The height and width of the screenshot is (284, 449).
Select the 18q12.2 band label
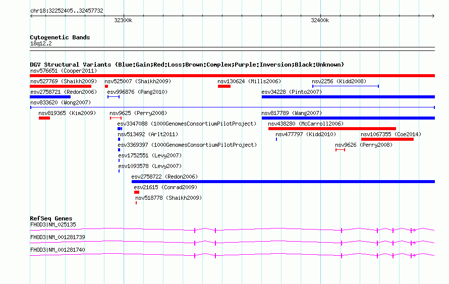(x=41, y=43)
